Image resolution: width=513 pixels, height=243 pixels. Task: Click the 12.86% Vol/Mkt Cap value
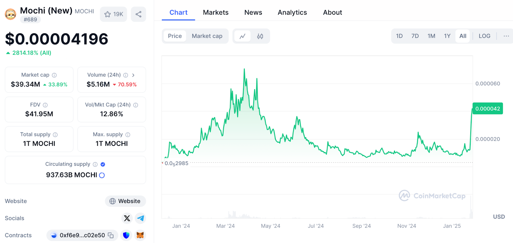112,114
